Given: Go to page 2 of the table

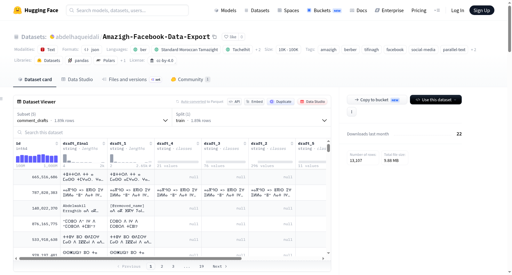Looking at the screenshot, I should point(162,266).
